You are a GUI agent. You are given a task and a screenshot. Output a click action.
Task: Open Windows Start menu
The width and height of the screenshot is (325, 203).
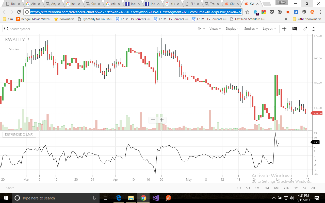(x=6, y=198)
